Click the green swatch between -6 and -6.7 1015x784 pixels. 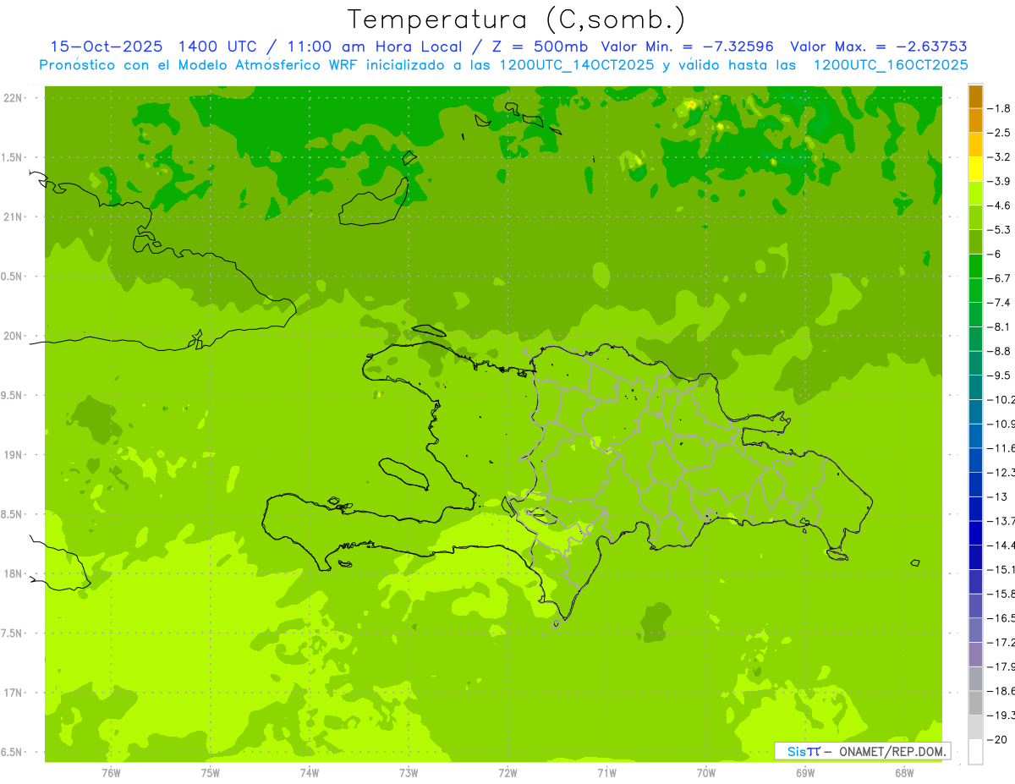point(975,266)
